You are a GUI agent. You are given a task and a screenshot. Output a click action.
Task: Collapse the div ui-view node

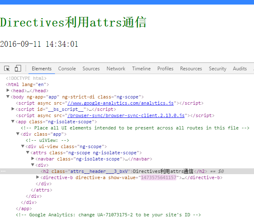(x=23, y=146)
